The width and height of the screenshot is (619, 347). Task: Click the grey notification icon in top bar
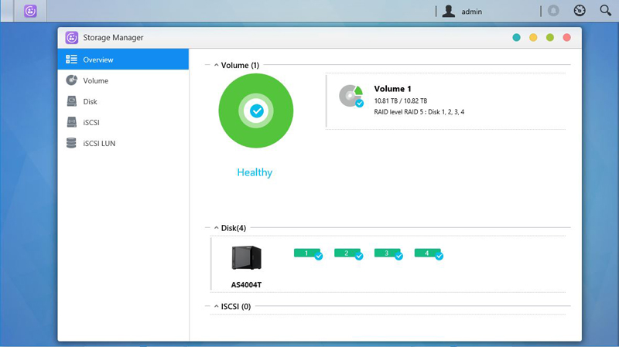click(553, 11)
